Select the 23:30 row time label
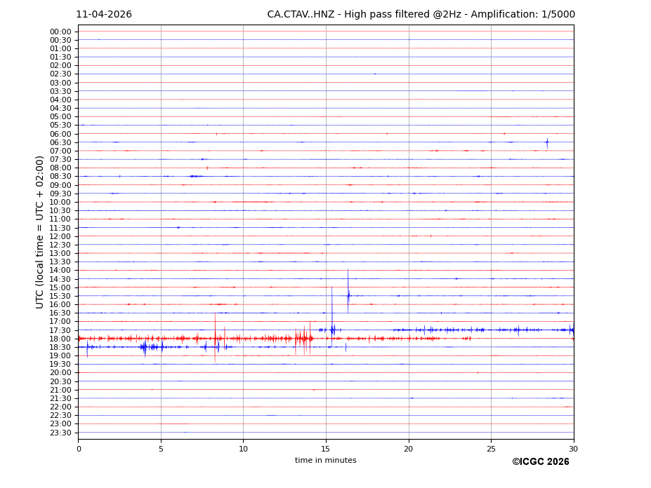 click(x=60, y=433)
